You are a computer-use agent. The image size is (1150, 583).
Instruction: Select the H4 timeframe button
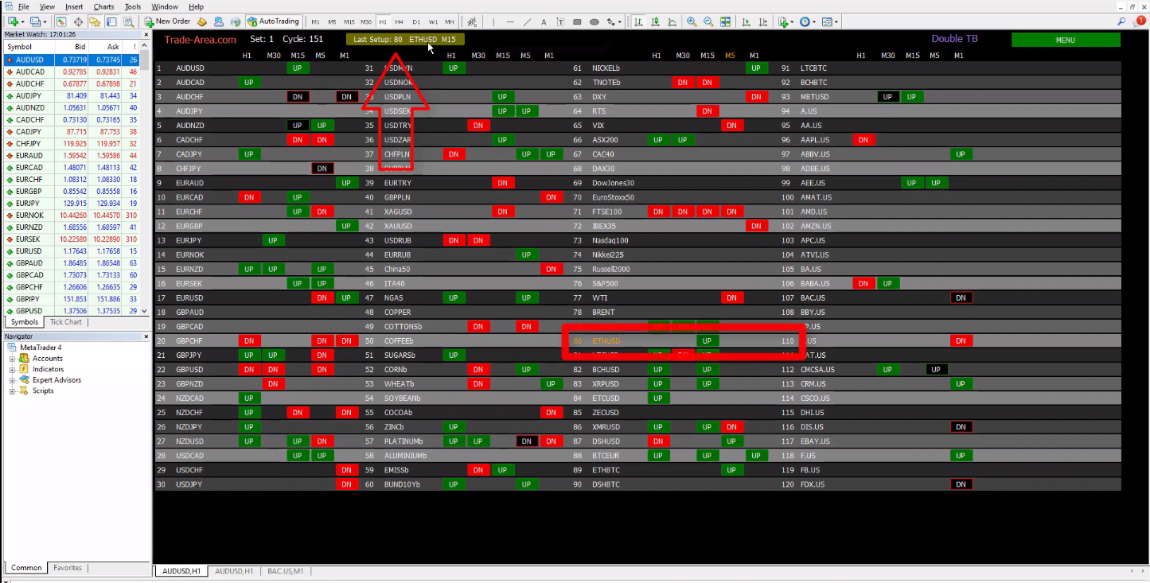400,21
